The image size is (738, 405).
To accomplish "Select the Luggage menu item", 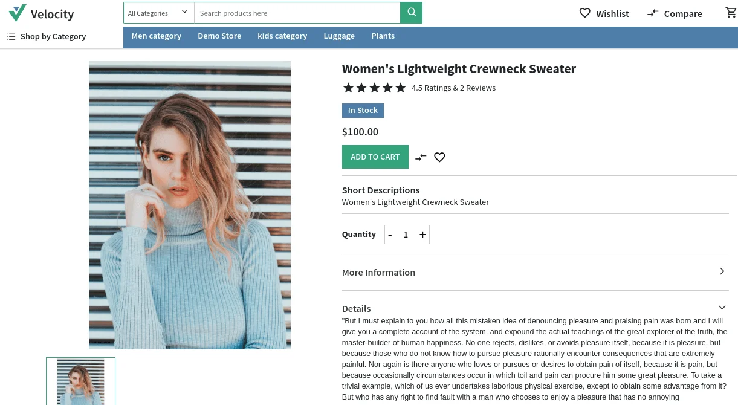I will point(339,36).
